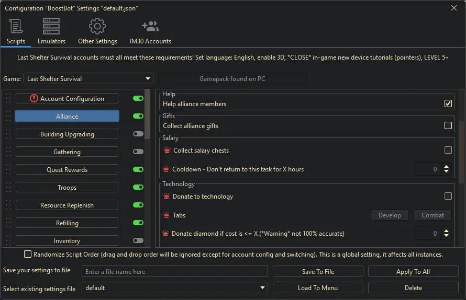Decrease the Cooldown hours value
The width and height of the screenshot is (466, 300).
tap(447, 171)
